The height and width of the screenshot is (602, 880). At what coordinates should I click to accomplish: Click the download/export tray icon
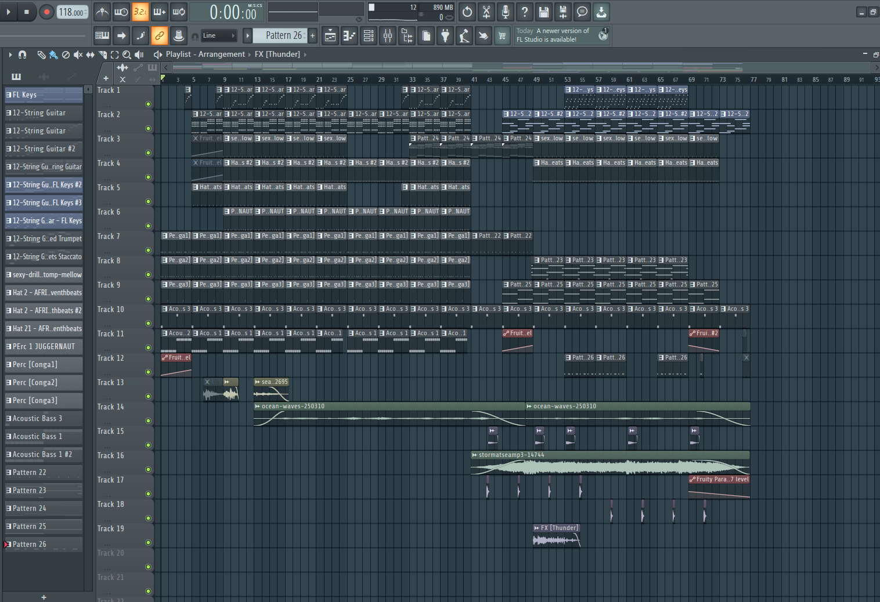(x=601, y=12)
